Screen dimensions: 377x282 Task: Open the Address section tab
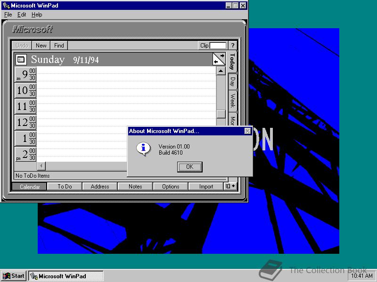pos(100,187)
